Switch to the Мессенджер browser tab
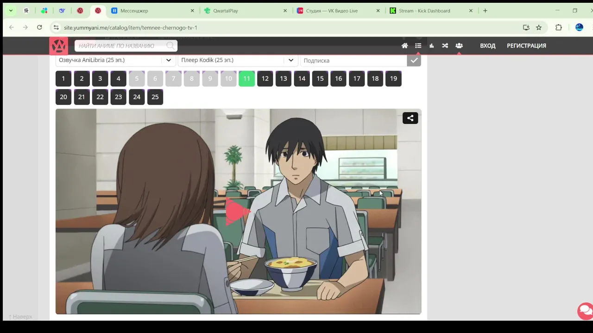The width and height of the screenshot is (593, 333). 153,11
